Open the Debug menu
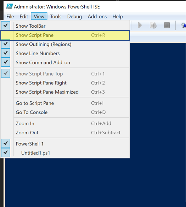186x207 pixels. pyautogui.click(x=74, y=17)
